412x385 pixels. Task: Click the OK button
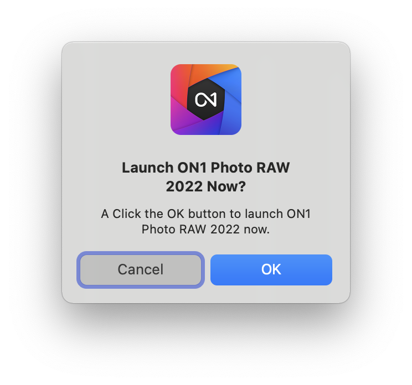[x=271, y=269]
